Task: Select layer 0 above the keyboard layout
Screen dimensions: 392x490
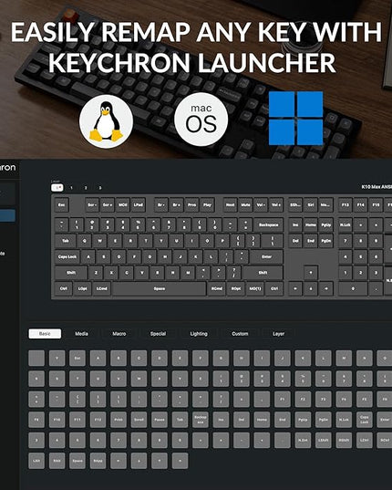Action: coord(57,187)
